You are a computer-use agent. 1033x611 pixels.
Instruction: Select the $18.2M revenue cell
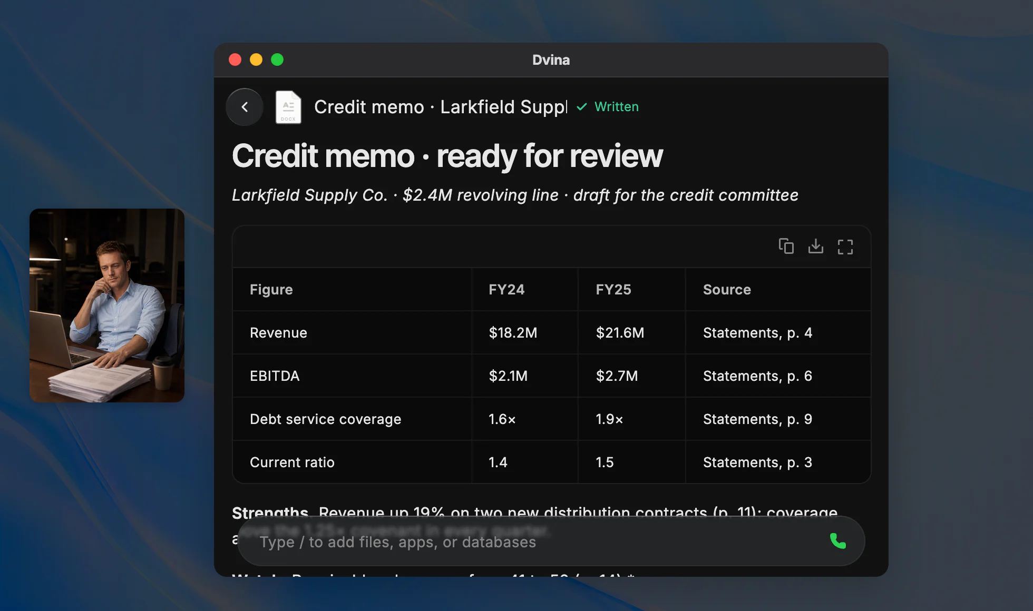tap(513, 332)
